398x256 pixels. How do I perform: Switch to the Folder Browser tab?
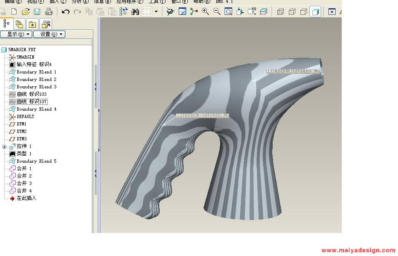click(x=19, y=24)
